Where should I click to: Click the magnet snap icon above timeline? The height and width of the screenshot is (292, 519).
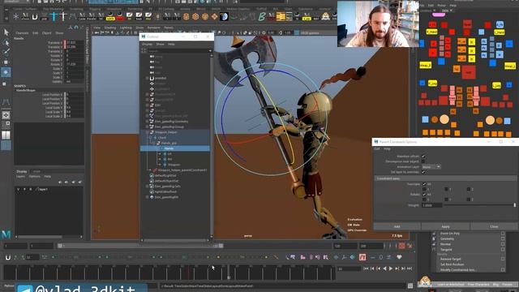(x=7, y=257)
